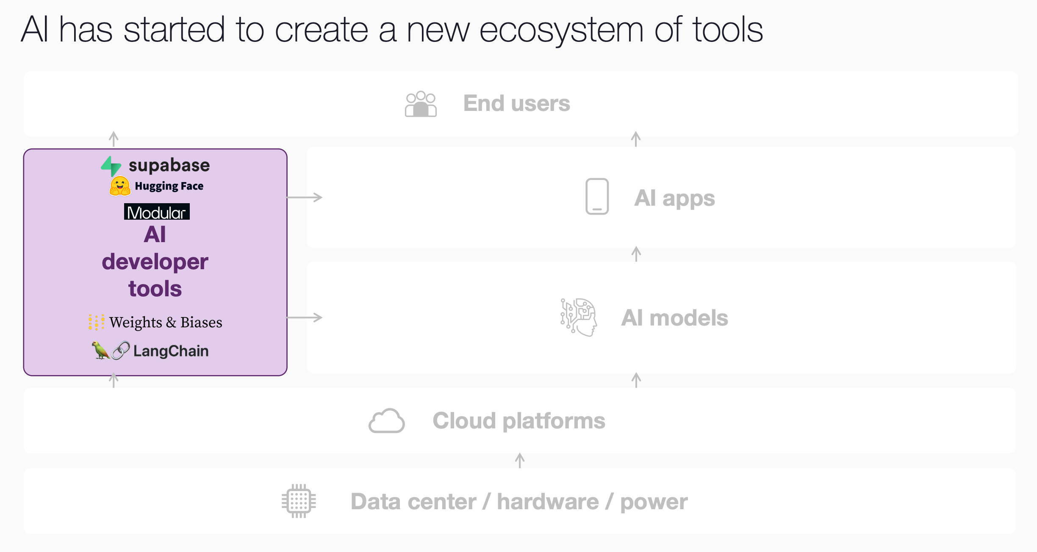
Task: Click the Hugging Face emoji icon
Action: click(x=120, y=186)
